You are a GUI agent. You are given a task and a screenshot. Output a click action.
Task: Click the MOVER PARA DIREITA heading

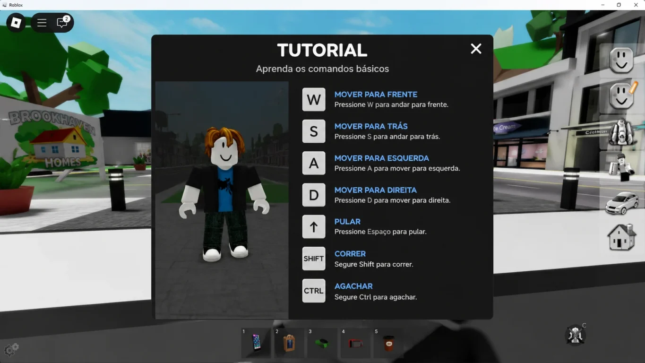(376, 190)
